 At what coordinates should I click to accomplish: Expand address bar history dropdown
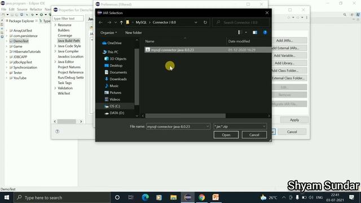click(196, 23)
